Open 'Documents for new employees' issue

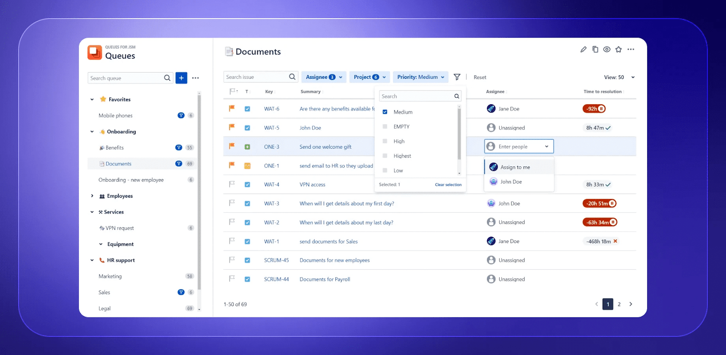tap(334, 260)
